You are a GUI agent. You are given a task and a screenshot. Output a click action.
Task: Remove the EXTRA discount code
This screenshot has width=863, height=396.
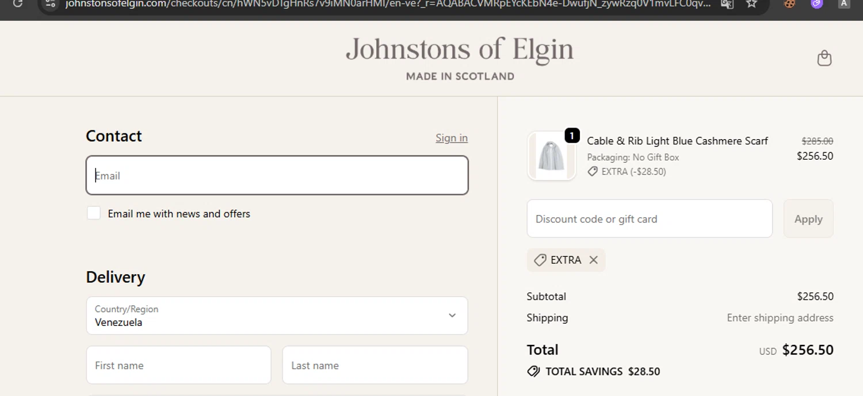pyautogui.click(x=594, y=260)
